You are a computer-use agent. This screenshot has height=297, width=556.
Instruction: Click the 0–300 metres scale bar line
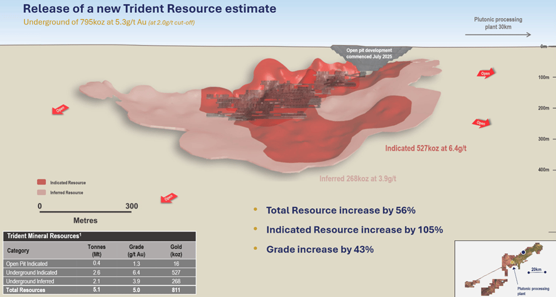click(86, 212)
